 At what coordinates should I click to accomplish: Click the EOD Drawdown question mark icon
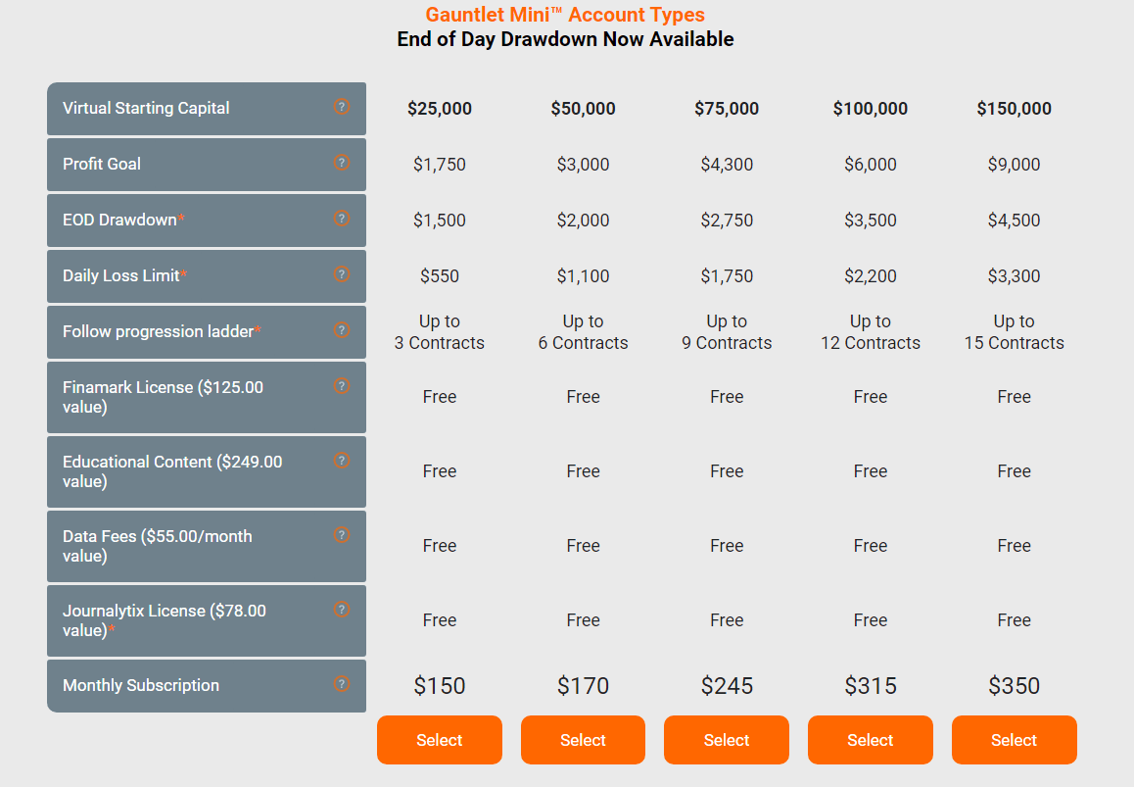coord(342,218)
